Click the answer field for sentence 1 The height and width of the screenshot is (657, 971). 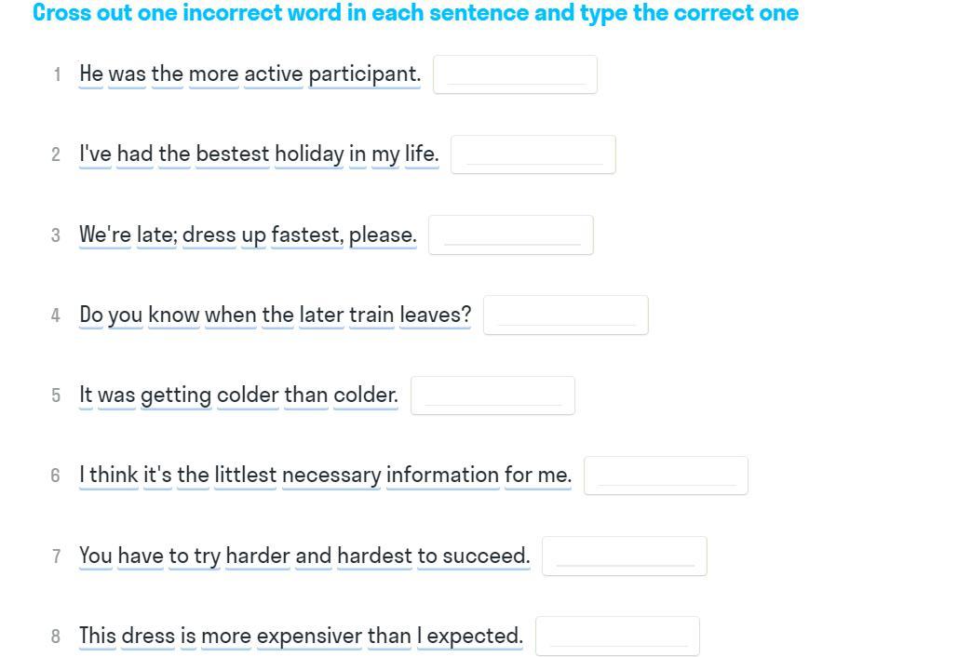[515, 74]
